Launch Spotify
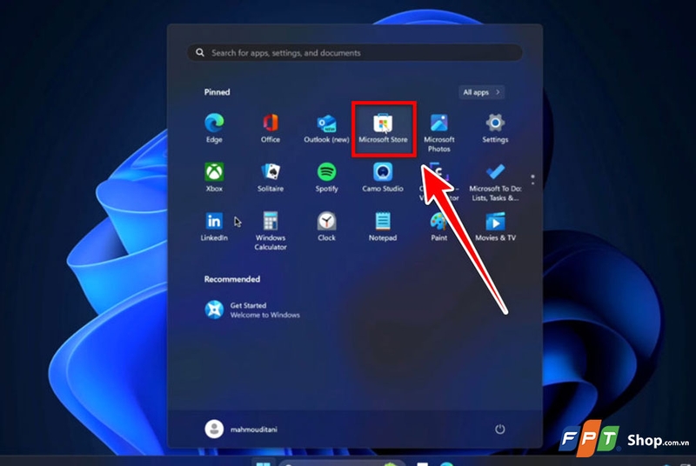 pos(327,176)
